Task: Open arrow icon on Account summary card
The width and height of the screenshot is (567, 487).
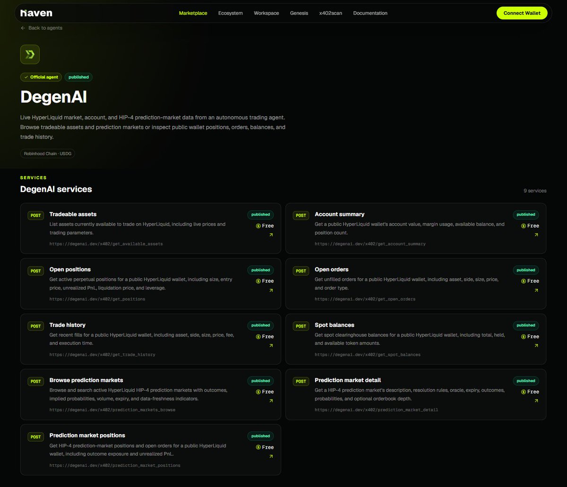Action: (536, 235)
